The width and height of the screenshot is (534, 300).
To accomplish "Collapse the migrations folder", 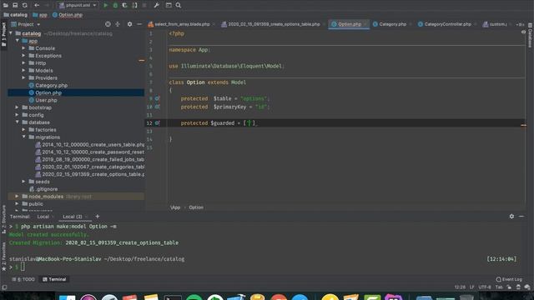I will (24, 137).
